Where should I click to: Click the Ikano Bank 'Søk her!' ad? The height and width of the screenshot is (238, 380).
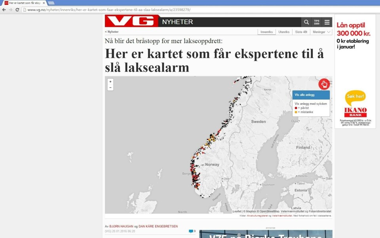355,96
